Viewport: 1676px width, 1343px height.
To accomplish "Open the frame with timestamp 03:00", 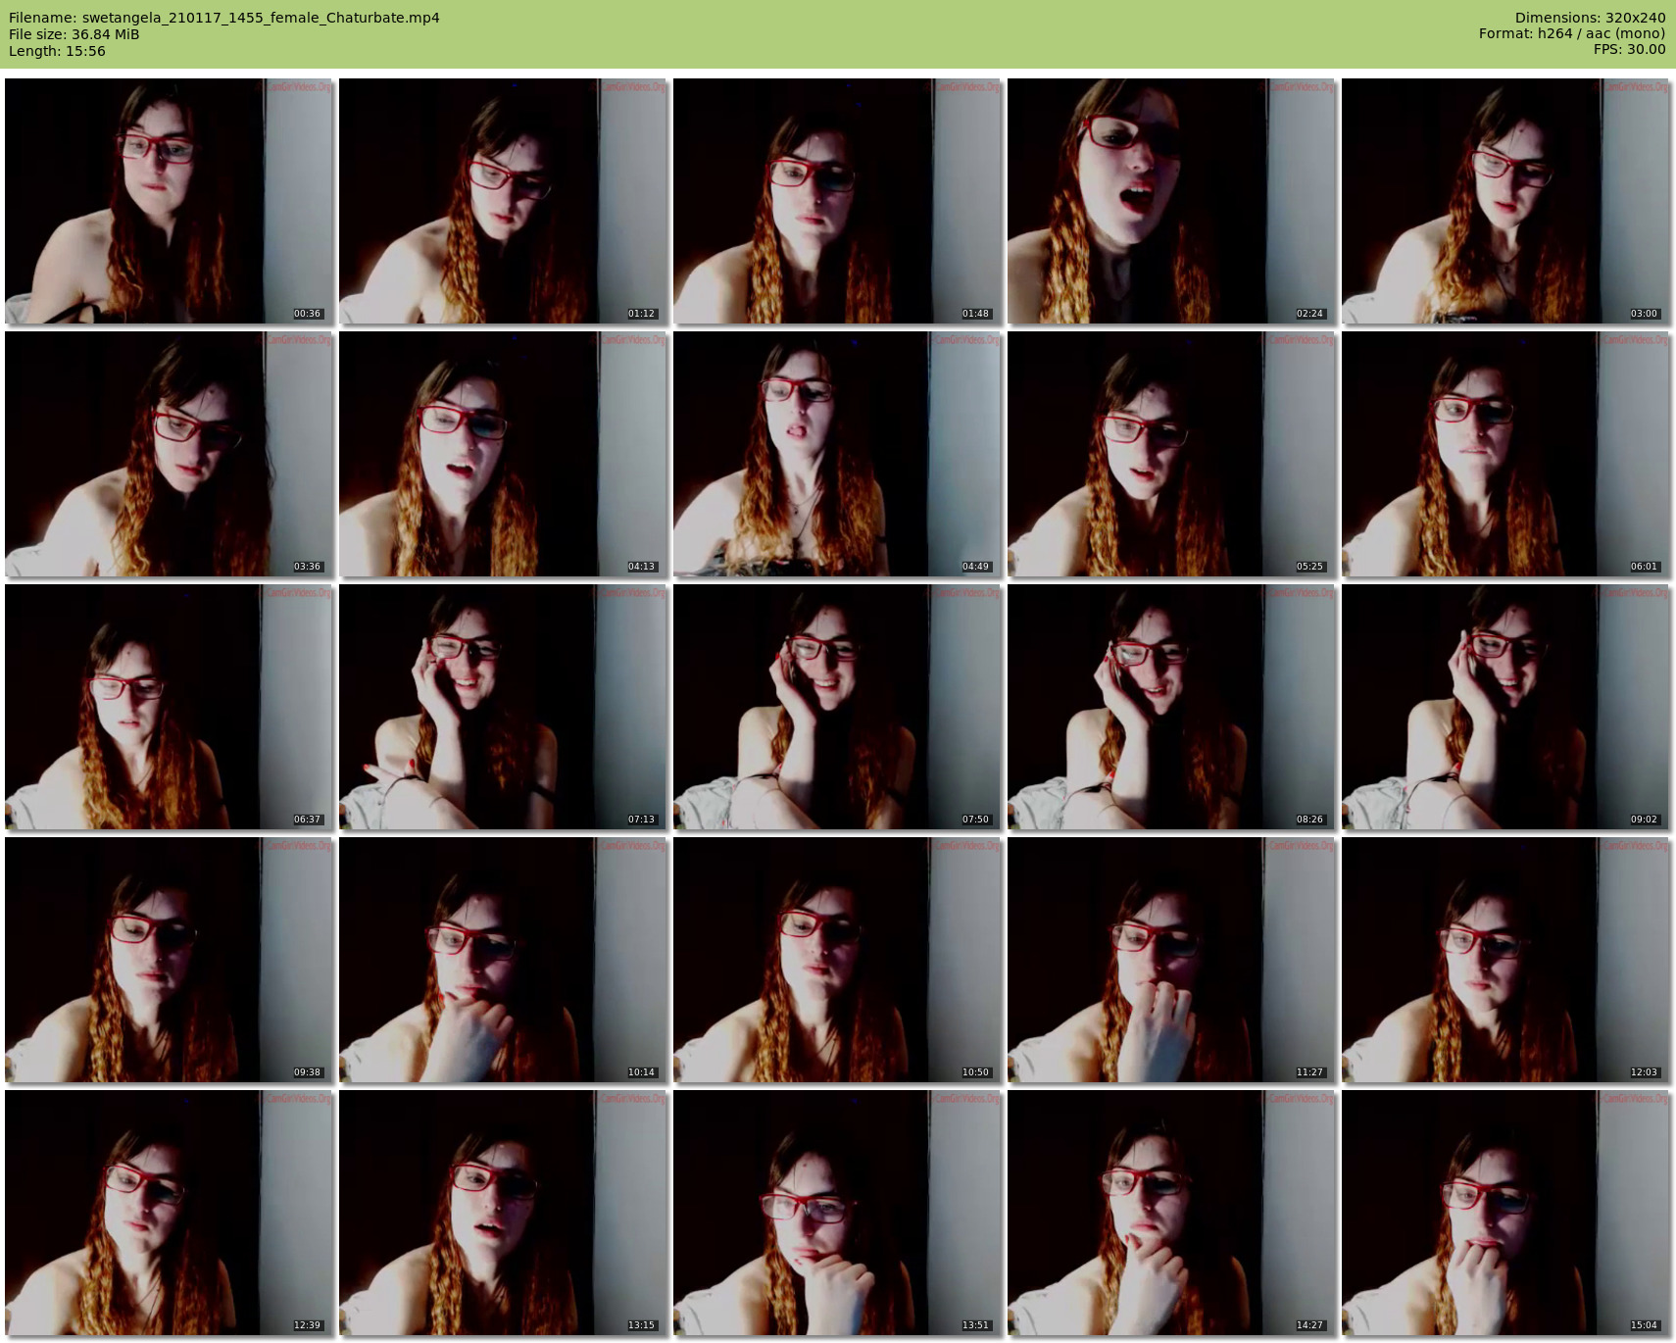I will 1505,201.
